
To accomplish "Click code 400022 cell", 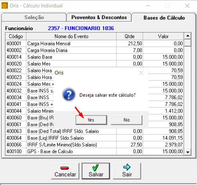I will (16, 70).
